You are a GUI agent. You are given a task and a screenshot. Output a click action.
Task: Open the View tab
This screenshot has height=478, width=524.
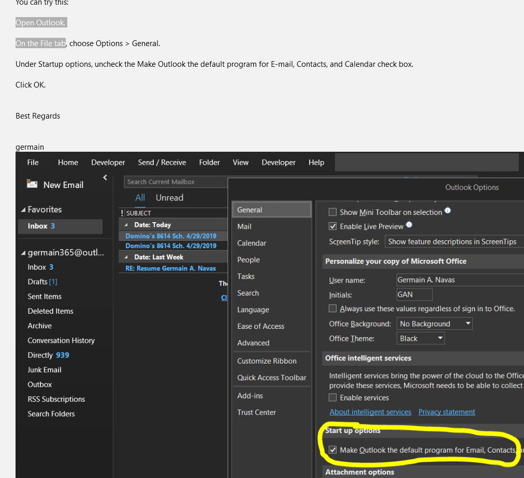tap(241, 163)
